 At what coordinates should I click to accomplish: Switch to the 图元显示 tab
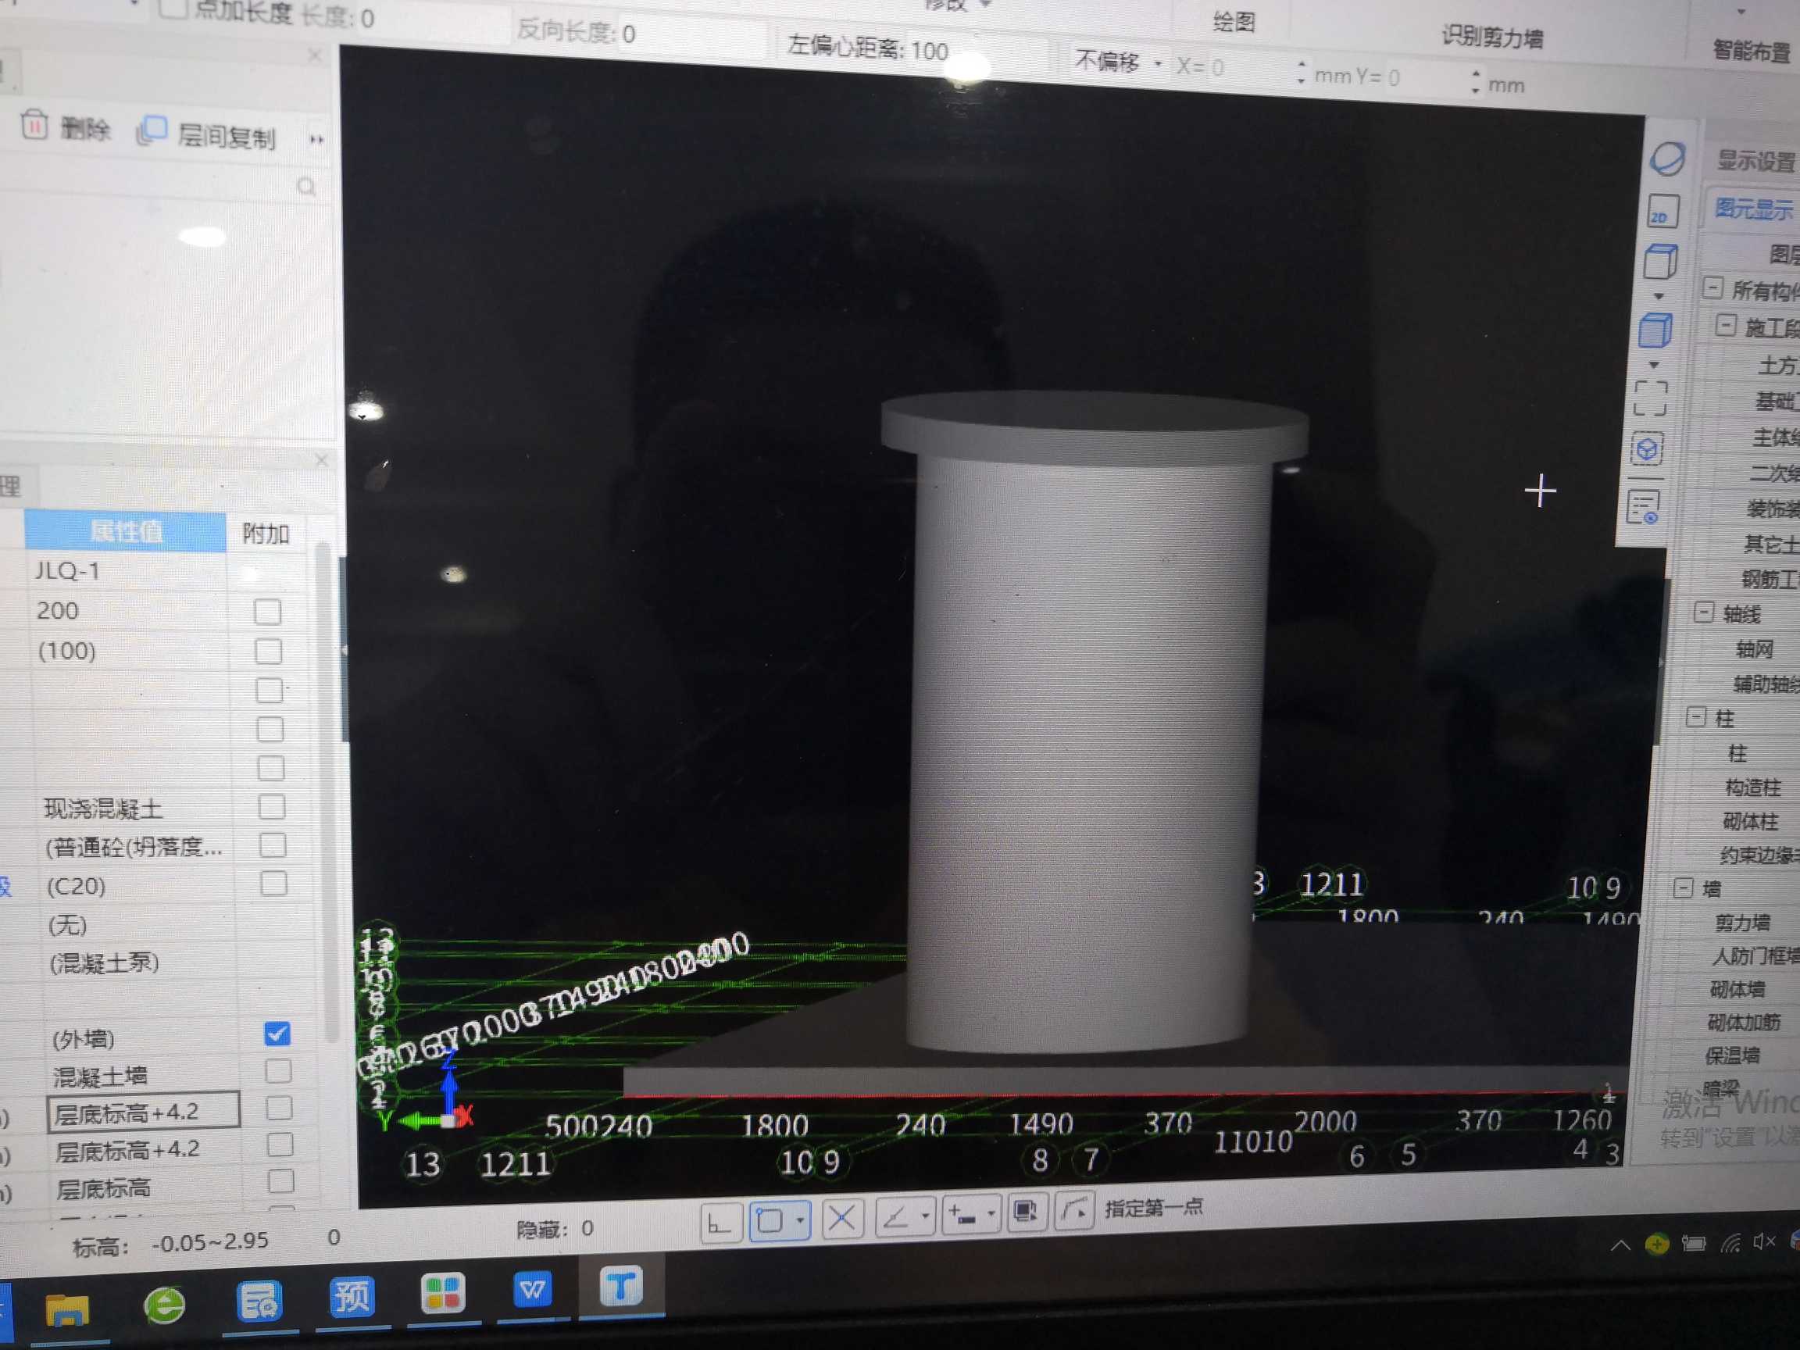(1754, 209)
